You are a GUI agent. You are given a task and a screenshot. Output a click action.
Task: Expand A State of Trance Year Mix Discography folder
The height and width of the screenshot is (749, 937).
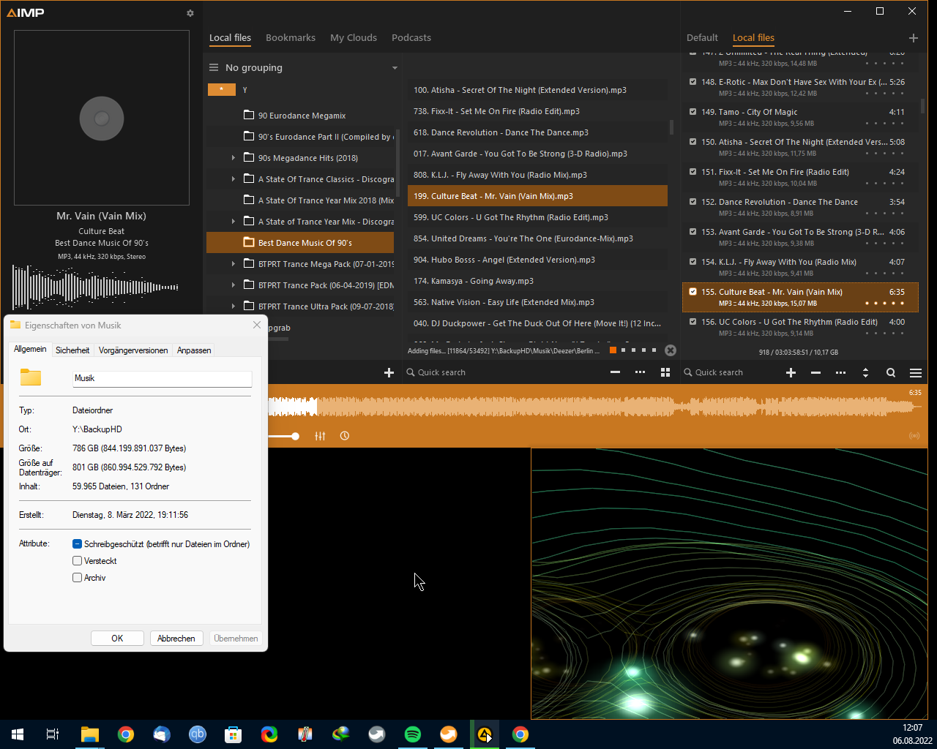coord(234,222)
